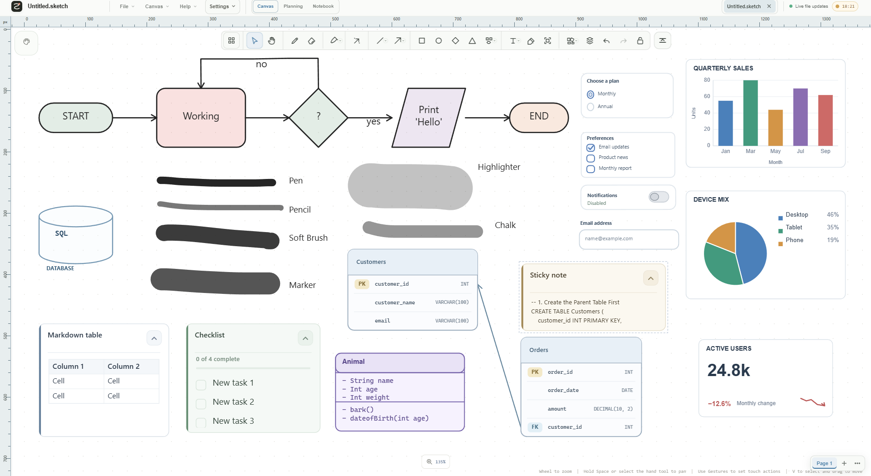Tick the New task 2 checkbox
The image size is (871, 476).
pyautogui.click(x=201, y=404)
